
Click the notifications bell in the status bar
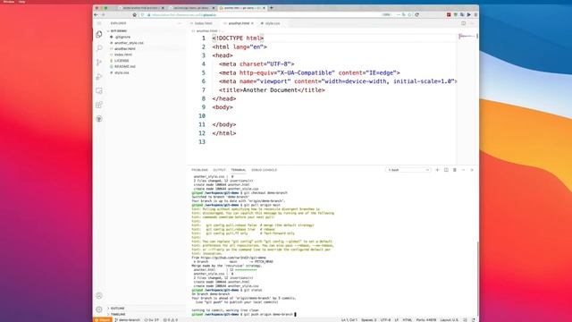(x=473, y=320)
